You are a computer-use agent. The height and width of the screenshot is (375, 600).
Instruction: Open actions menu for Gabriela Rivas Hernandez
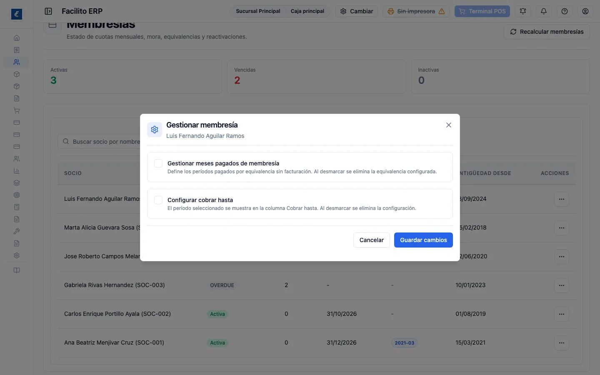562,285
